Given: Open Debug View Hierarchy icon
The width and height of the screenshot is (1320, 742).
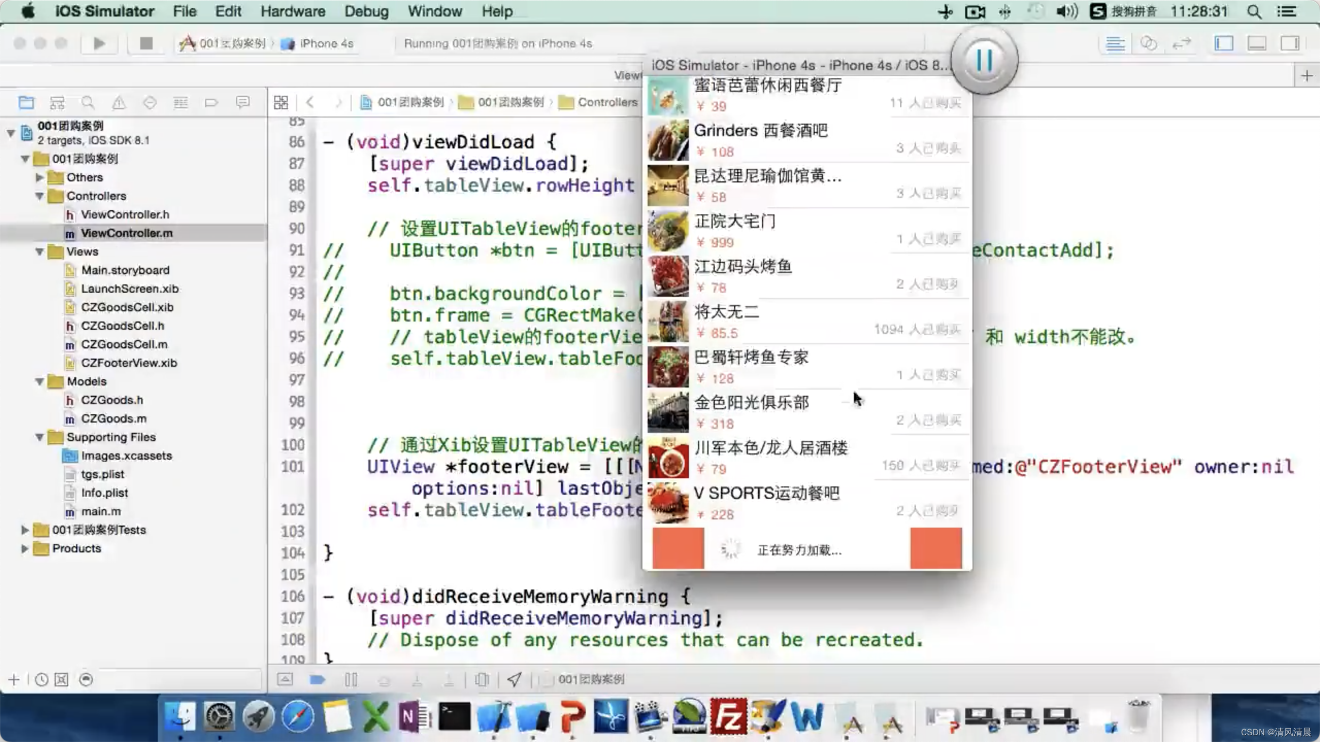Looking at the screenshot, I should (x=482, y=680).
